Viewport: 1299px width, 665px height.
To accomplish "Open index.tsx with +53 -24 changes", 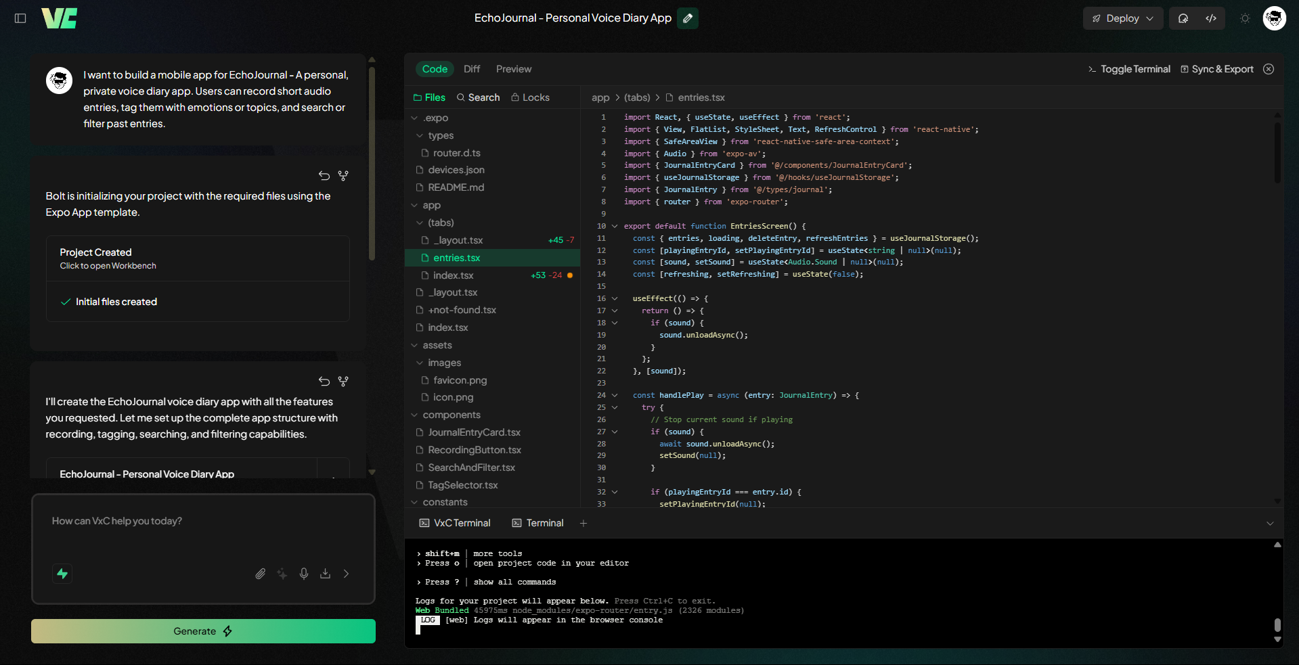I will [492, 275].
